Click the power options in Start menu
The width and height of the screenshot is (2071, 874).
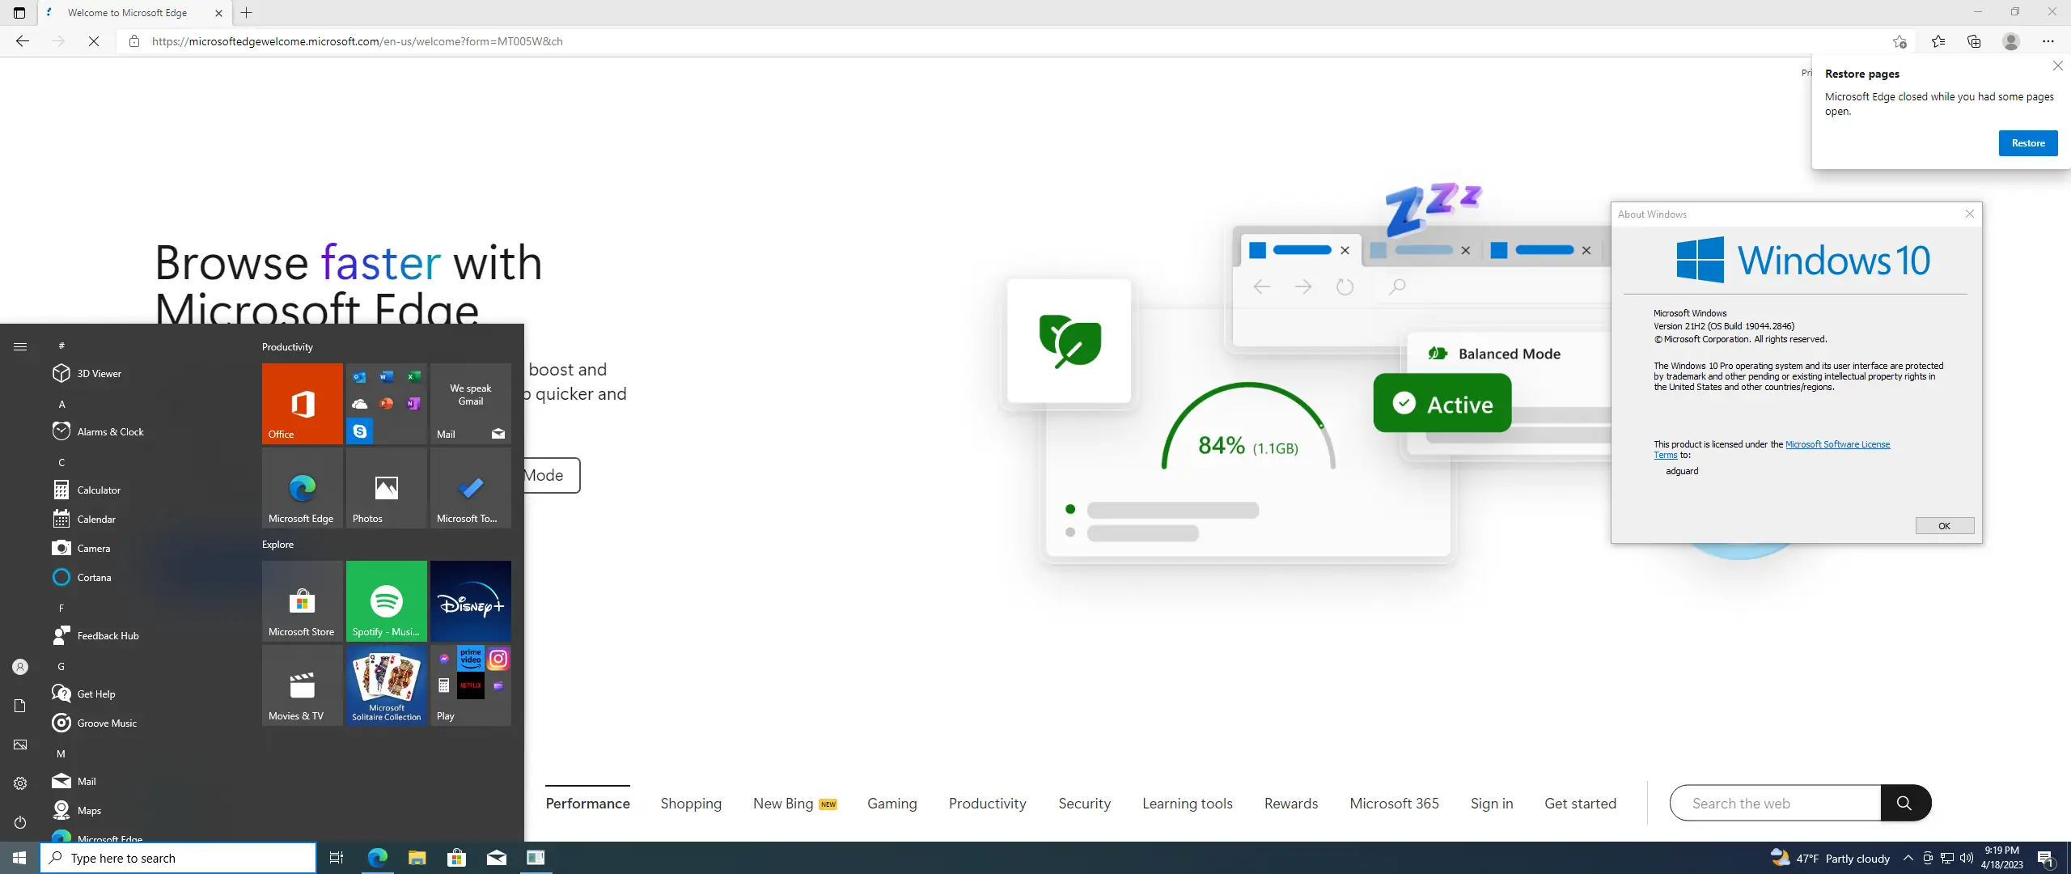(x=19, y=822)
